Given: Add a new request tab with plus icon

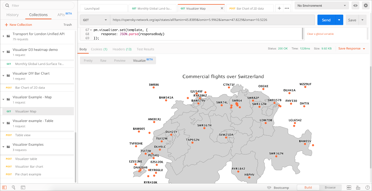Looking at the screenshot, I should 279,8.
